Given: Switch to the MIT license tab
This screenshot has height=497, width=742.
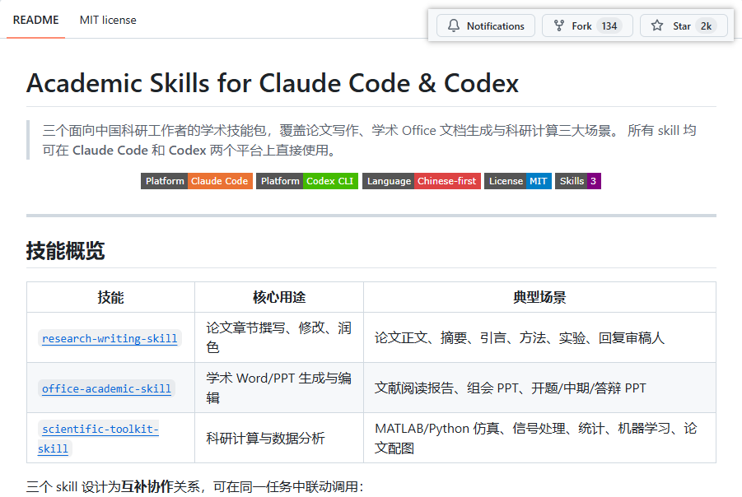Looking at the screenshot, I should click(108, 20).
